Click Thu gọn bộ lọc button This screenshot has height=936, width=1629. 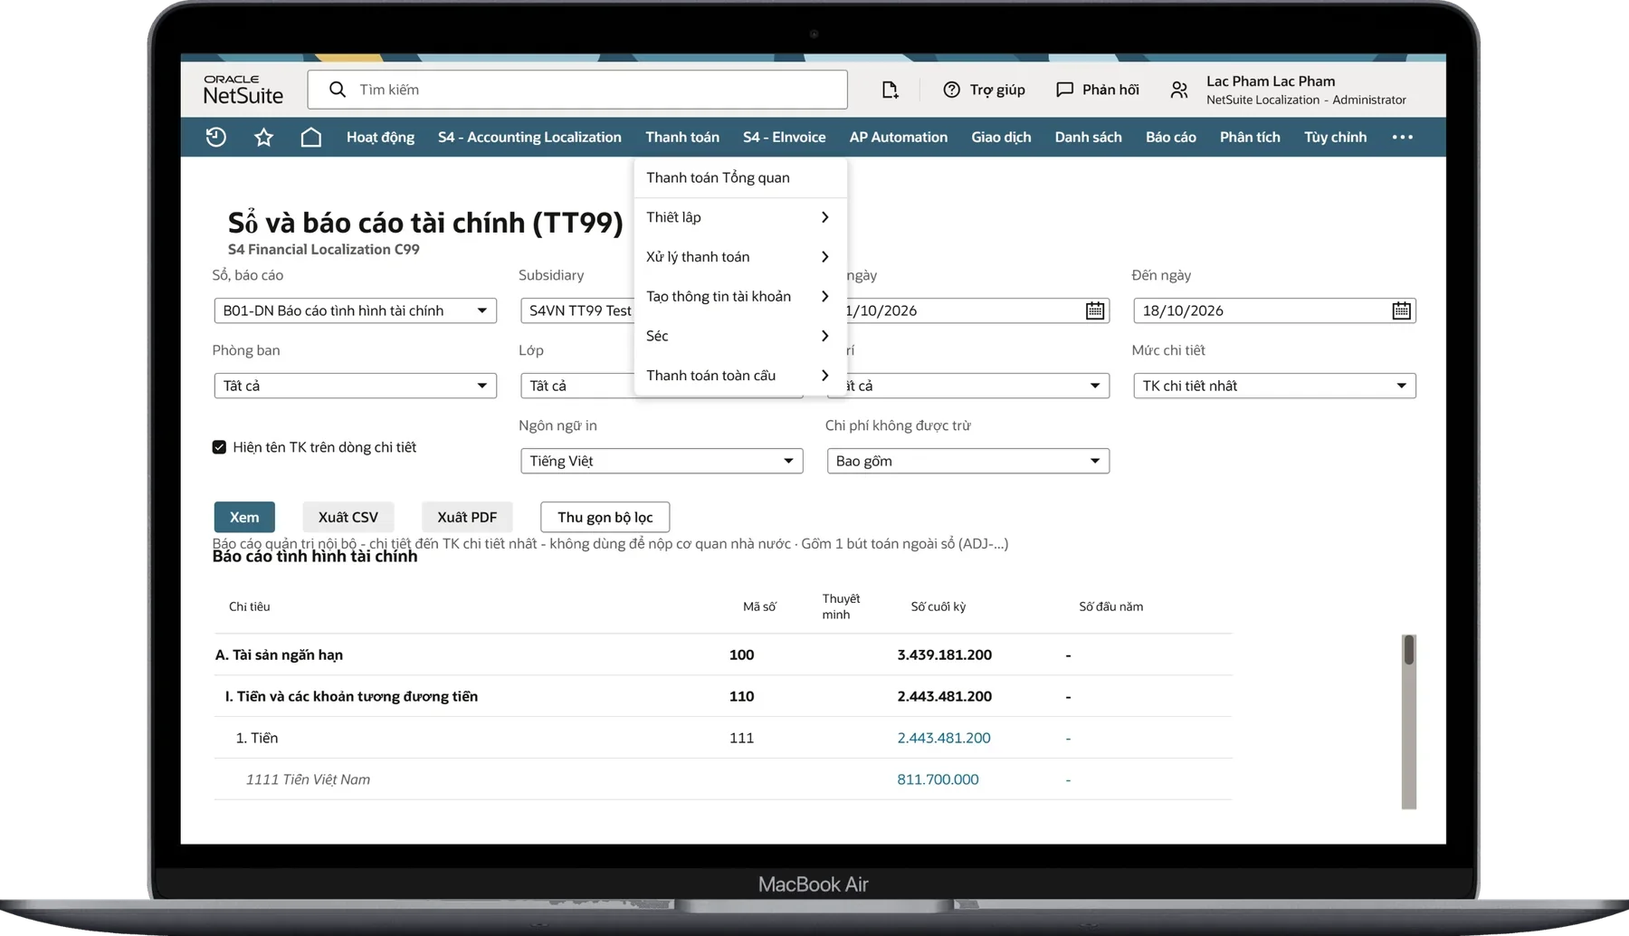tap(605, 517)
